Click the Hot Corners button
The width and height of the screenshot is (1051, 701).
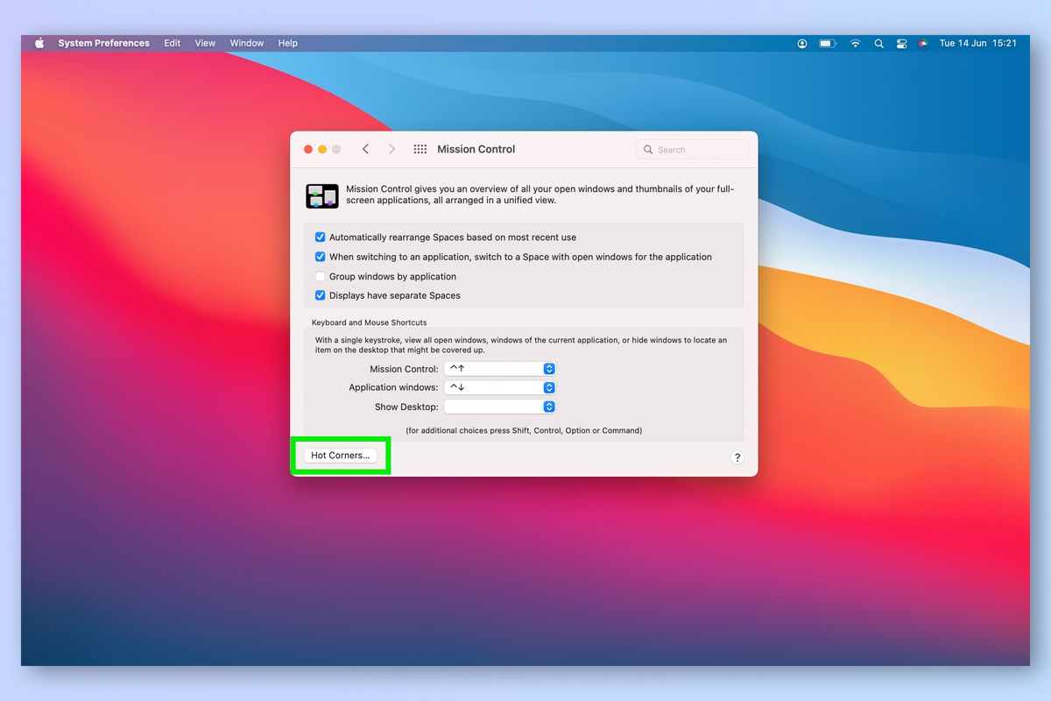[341, 455]
